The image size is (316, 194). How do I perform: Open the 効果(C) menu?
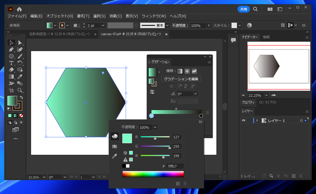click(x=116, y=16)
